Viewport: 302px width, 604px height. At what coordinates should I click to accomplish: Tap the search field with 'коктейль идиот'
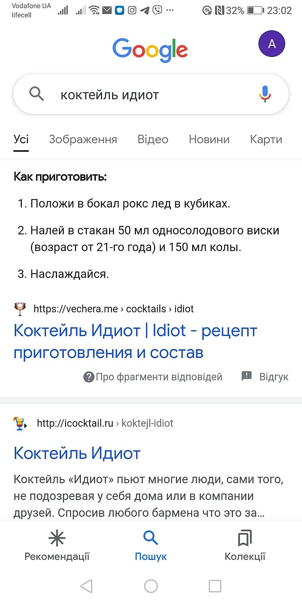(151, 95)
